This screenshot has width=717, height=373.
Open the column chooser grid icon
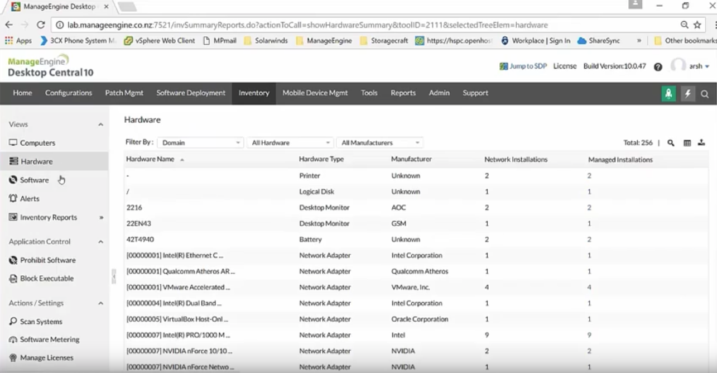687,143
